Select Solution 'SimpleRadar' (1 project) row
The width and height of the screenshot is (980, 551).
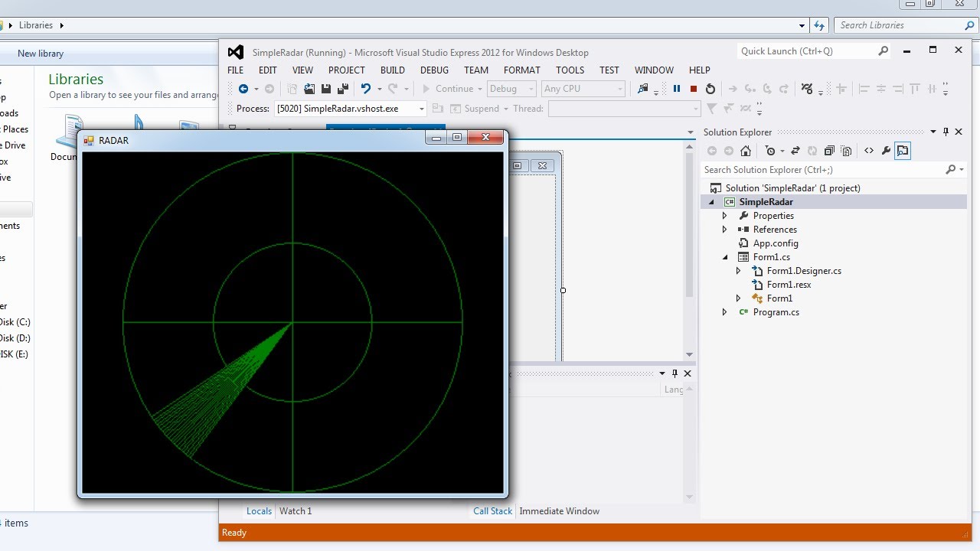click(792, 188)
